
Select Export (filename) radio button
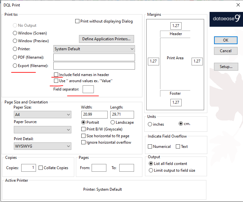(15, 66)
